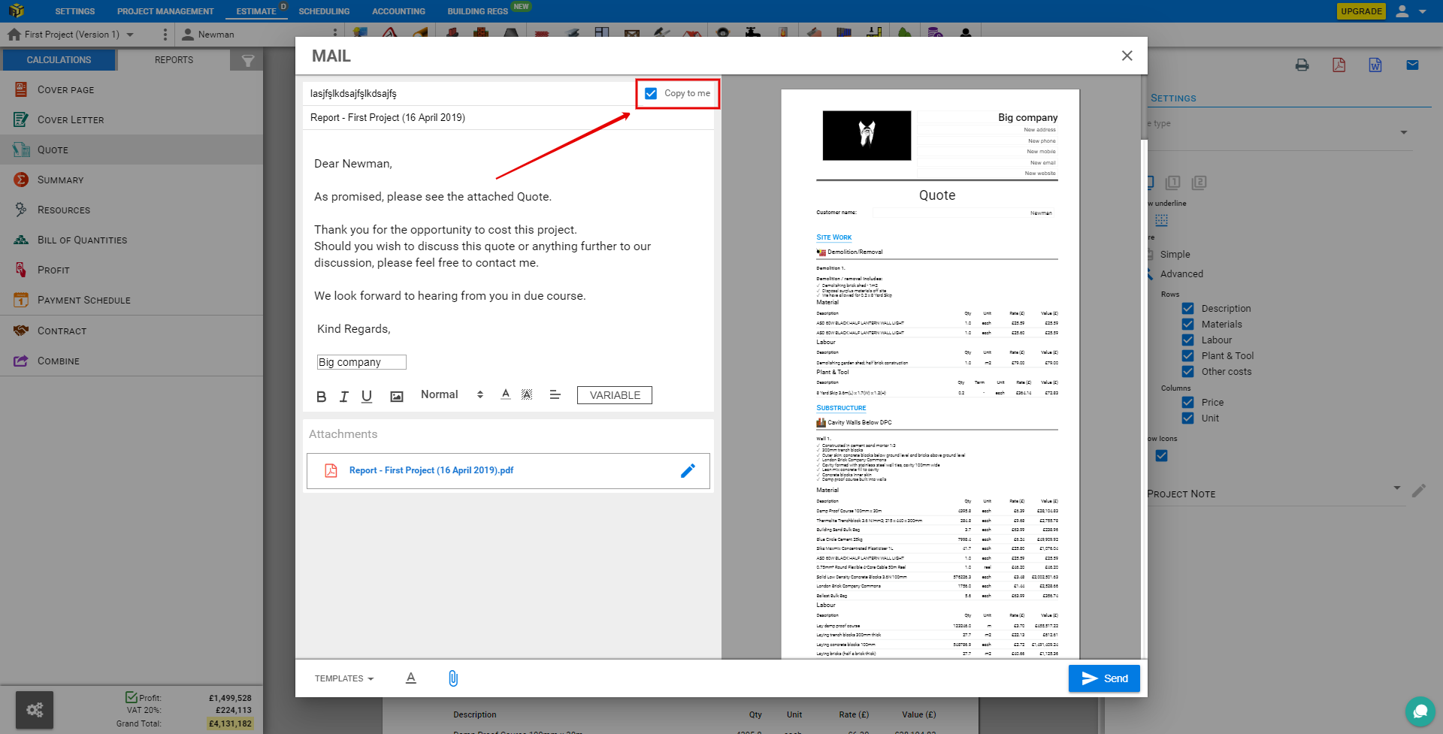Image resolution: width=1443 pixels, height=734 pixels.
Task: Close the MAIL dialog
Action: (1127, 56)
